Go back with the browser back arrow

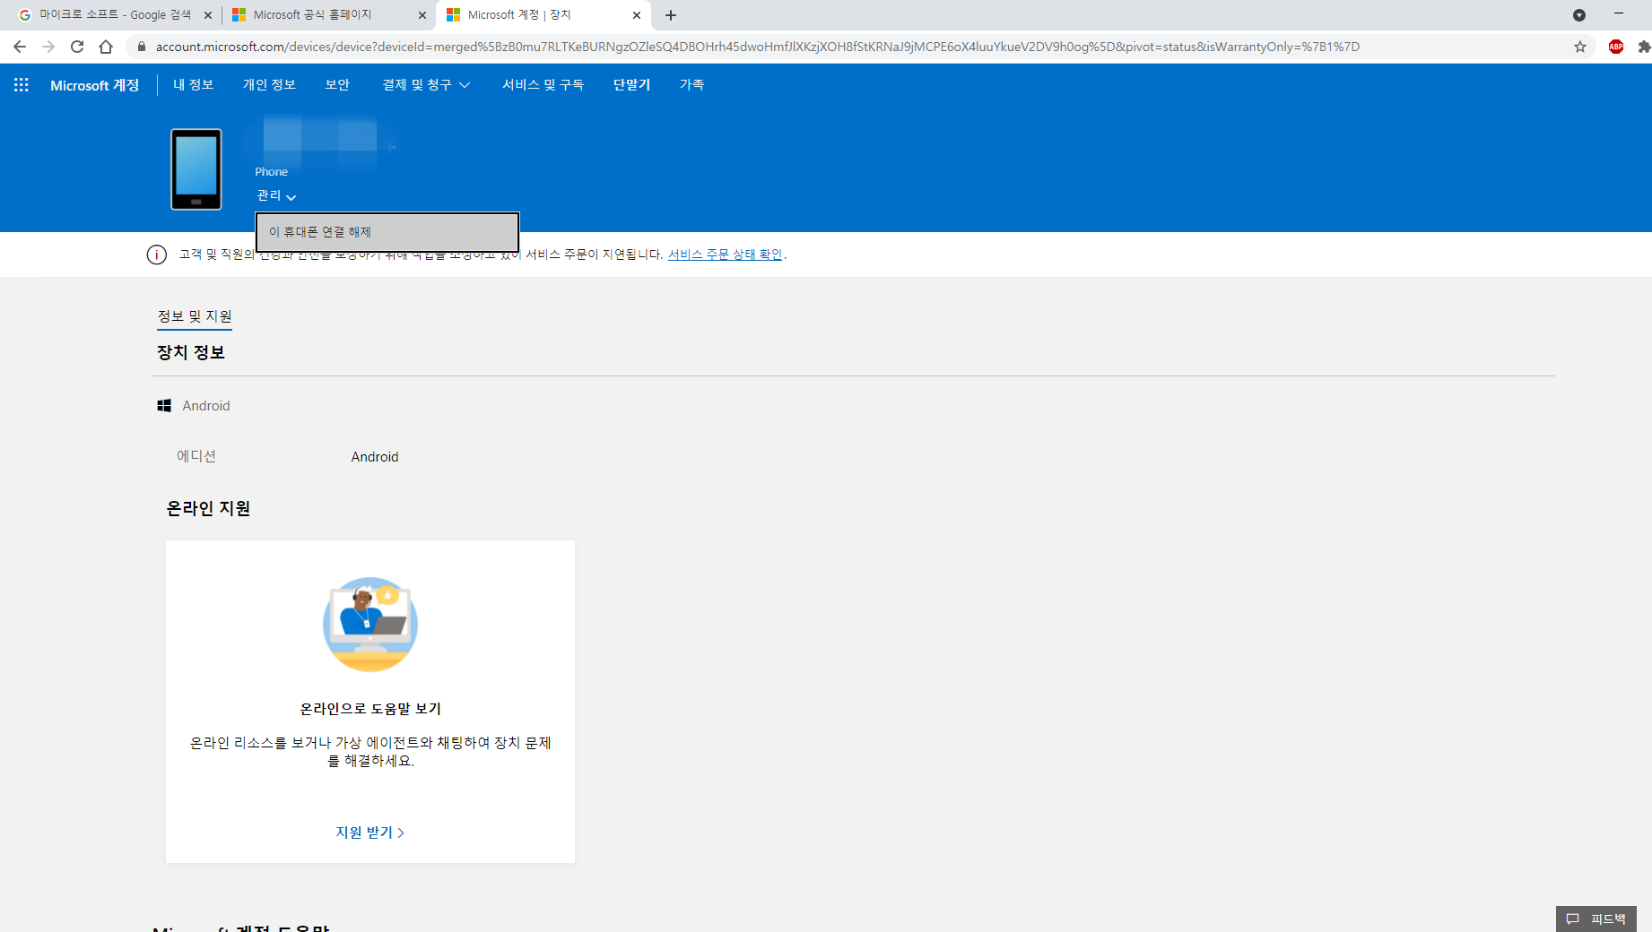[20, 47]
